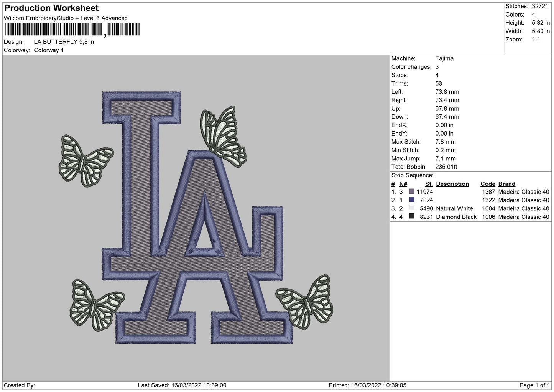Click the upper-left butterfly embroidery
The width and height of the screenshot is (554, 392).
[86, 160]
